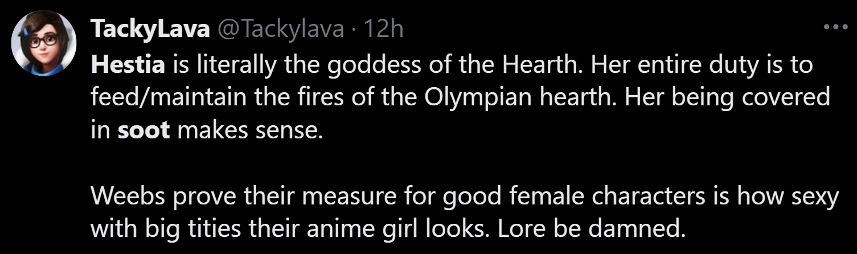Click the glasses on the avatar's face
This screenshot has width=857, height=254.
(x=44, y=41)
